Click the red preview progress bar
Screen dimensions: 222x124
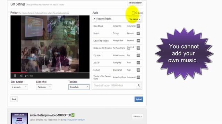18,73
